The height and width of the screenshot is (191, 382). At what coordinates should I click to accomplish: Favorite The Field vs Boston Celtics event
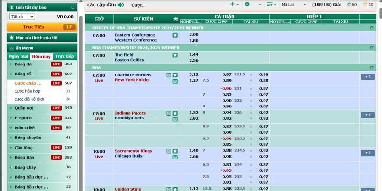tap(175, 55)
